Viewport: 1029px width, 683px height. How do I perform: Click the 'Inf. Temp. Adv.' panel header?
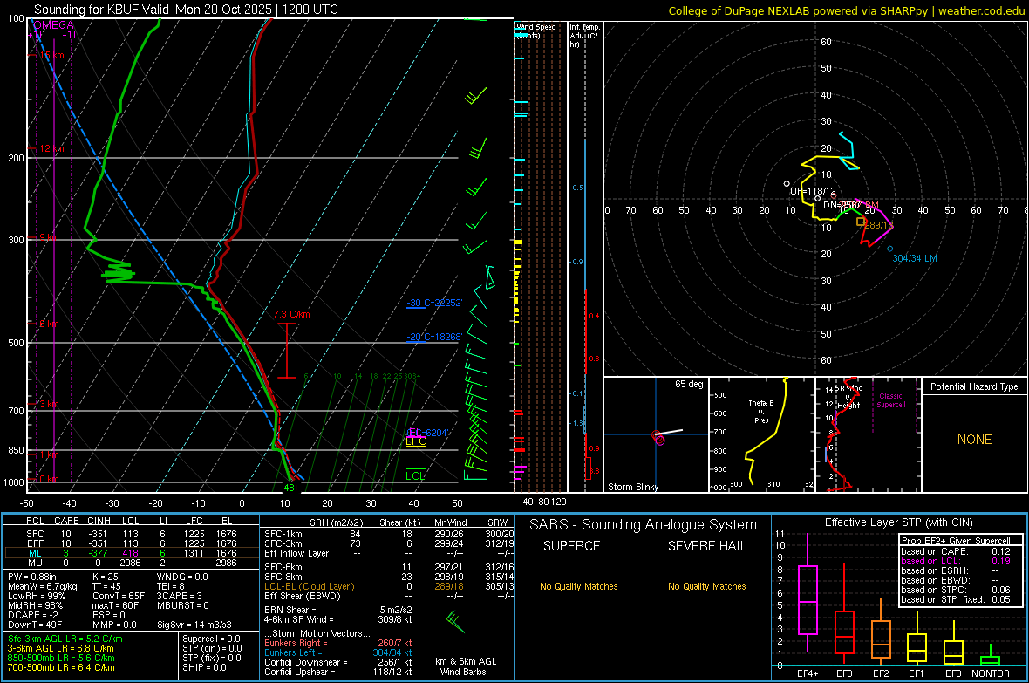(584, 36)
